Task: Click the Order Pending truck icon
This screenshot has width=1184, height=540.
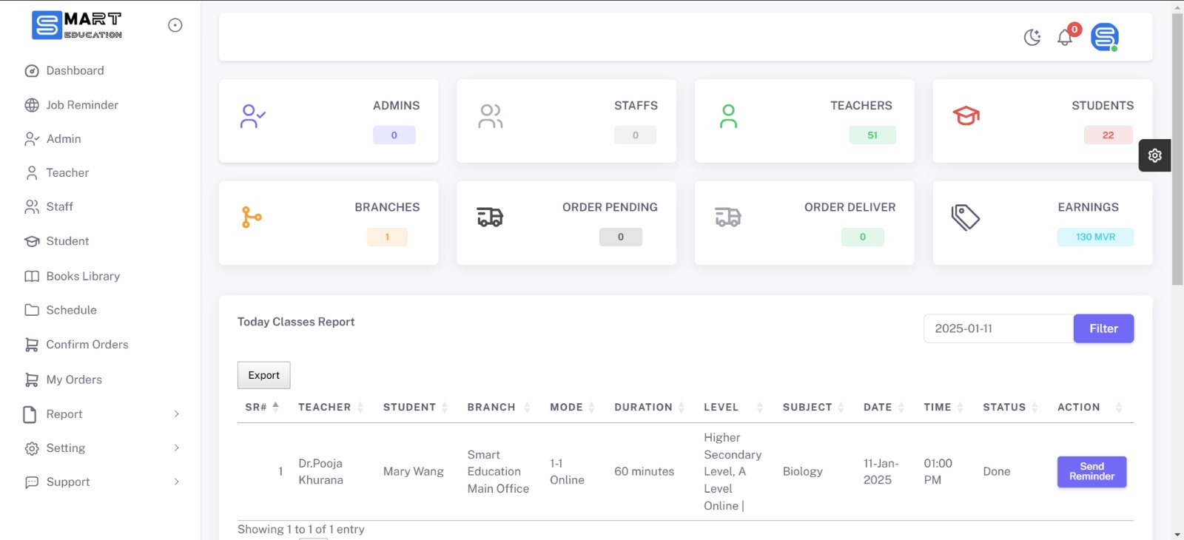Action: coord(490,217)
